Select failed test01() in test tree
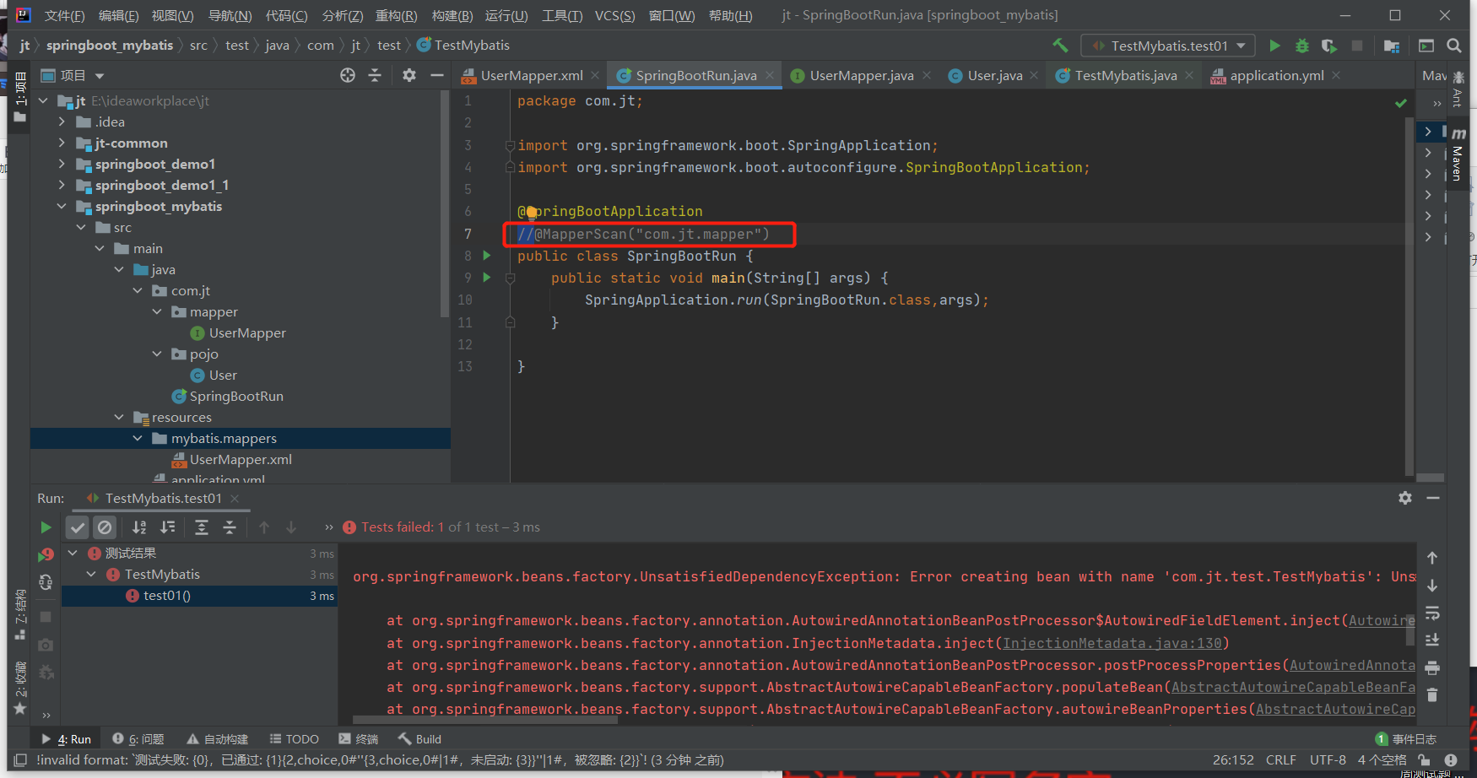The height and width of the screenshot is (778, 1477). [167, 596]
